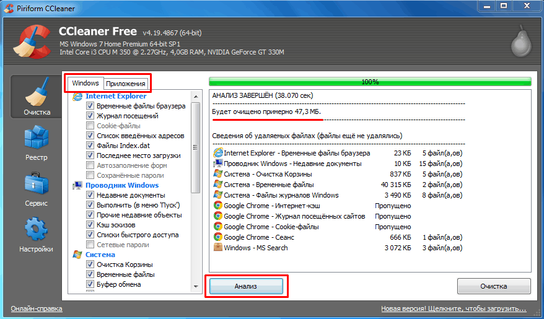Toggle Очистка Корзины checkbox
The width and height of the screenshot is (544, 319).
(x=90, y=264)
